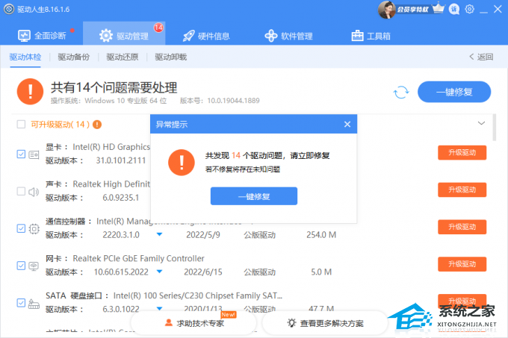Select the 驱动卸载 sub-tab
Image resolution: width=508 pixels, height=338 pixels.
(x=171, y=57)
